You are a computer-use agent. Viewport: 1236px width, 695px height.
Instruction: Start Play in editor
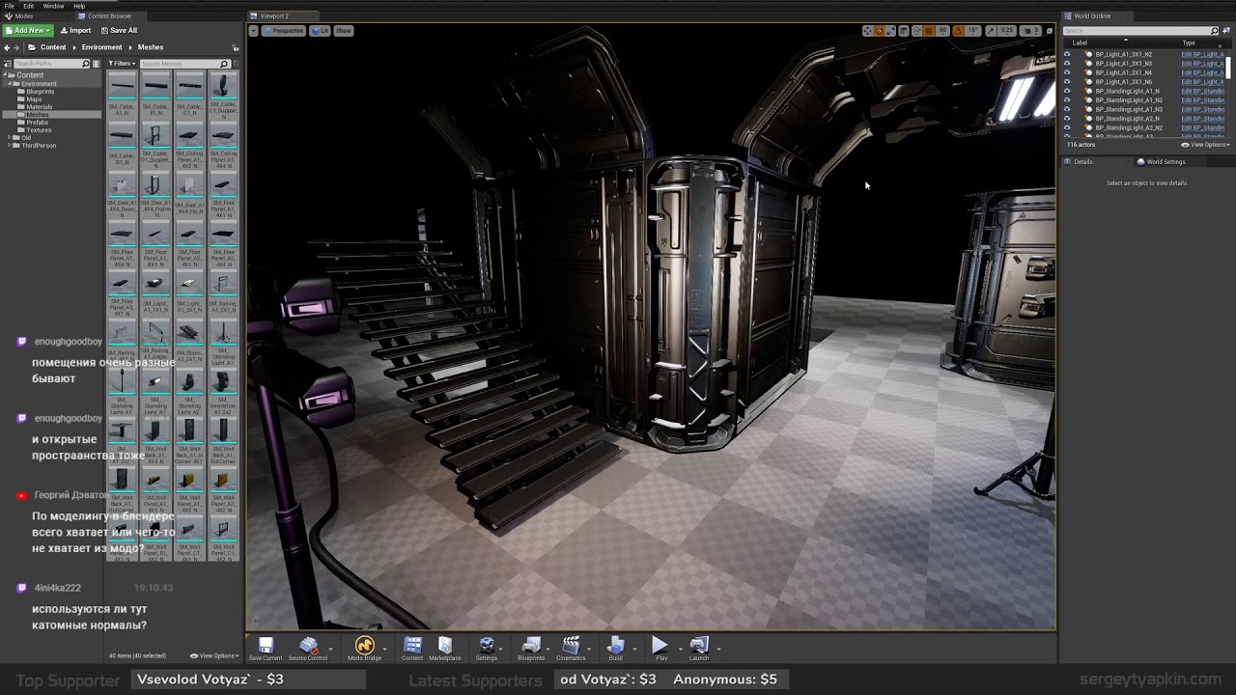pos(660,649)
